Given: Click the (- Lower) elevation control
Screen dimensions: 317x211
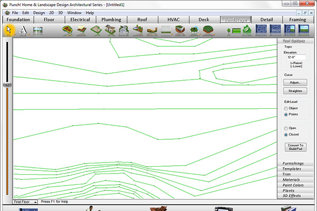Looking at the screenshot, I should click(296, 66).
